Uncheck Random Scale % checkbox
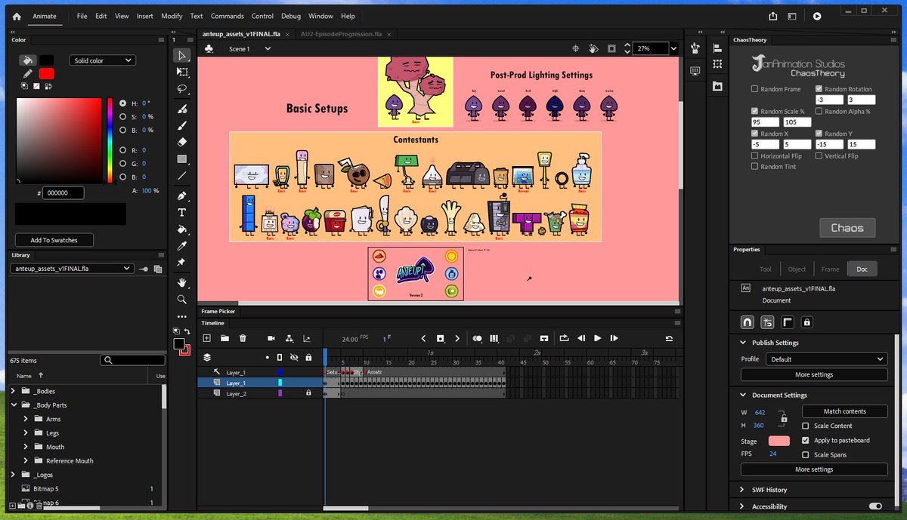 point(754,111)
